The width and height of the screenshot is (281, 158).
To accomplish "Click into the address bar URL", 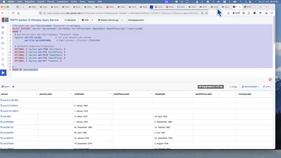I will click(123, 13).
